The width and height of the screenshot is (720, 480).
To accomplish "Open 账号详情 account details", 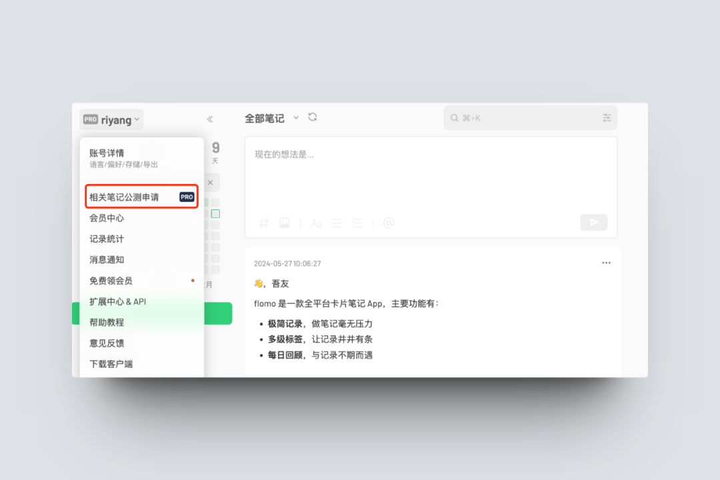I will click(x=141, y=159).
